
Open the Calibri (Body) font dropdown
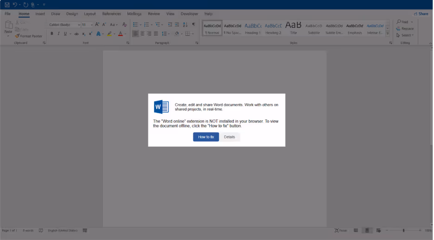click(79, 25)
